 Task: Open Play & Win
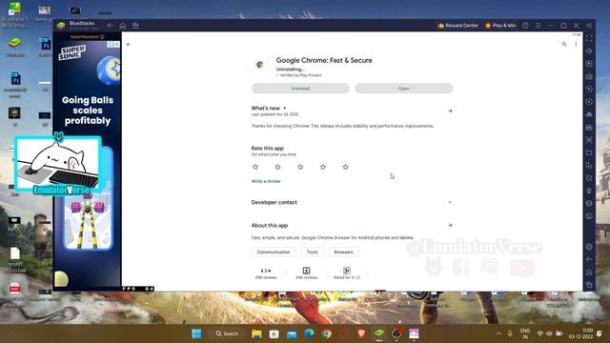(x=500, y=26)
